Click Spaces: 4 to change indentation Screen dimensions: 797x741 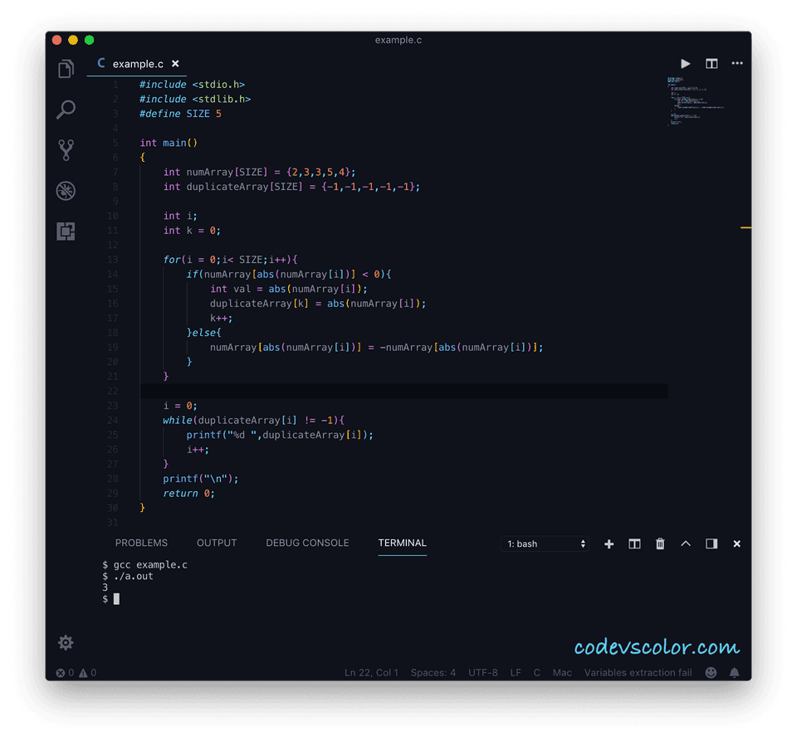coord(433,672)
